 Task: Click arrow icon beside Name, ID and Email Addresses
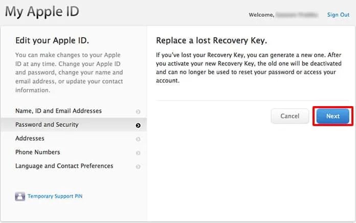tap(138, 111)
